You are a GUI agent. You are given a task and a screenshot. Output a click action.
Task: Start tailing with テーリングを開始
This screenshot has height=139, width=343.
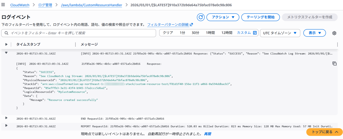point(260,17)
